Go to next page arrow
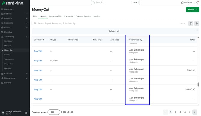 195,112
